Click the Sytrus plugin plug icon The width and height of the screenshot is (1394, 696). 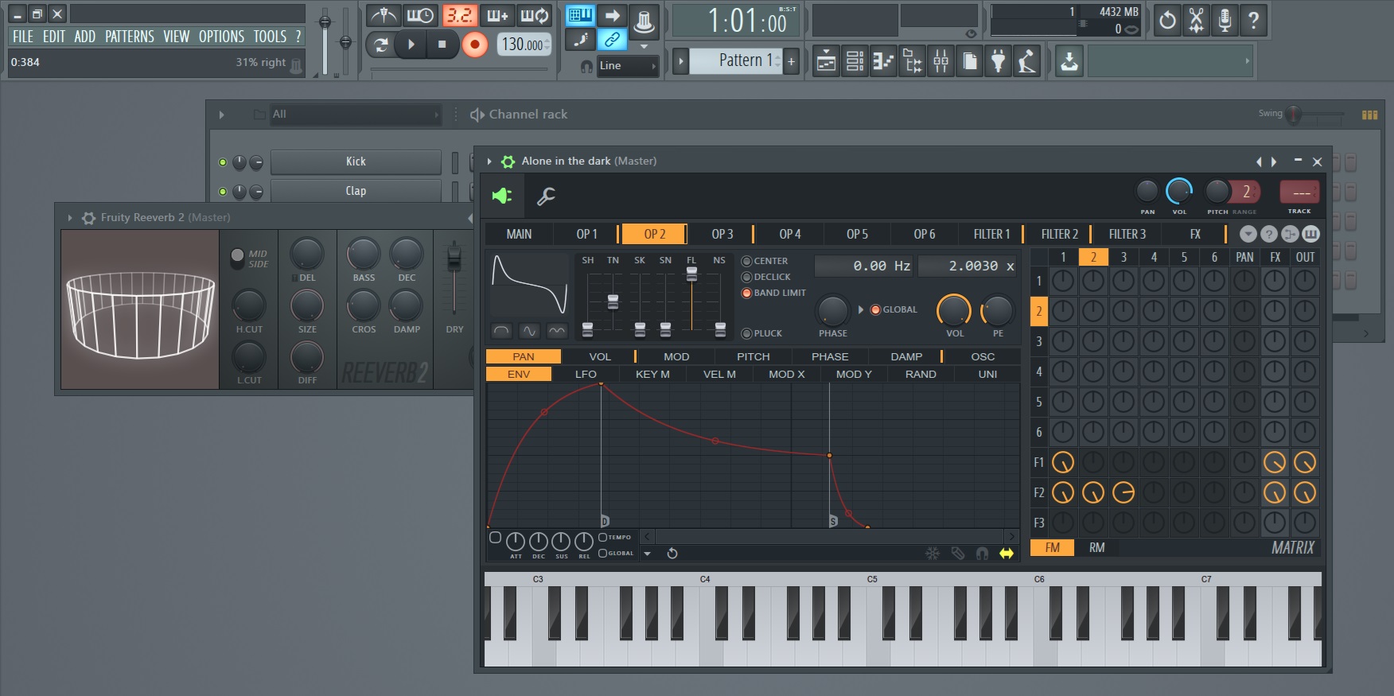(503, 196)
